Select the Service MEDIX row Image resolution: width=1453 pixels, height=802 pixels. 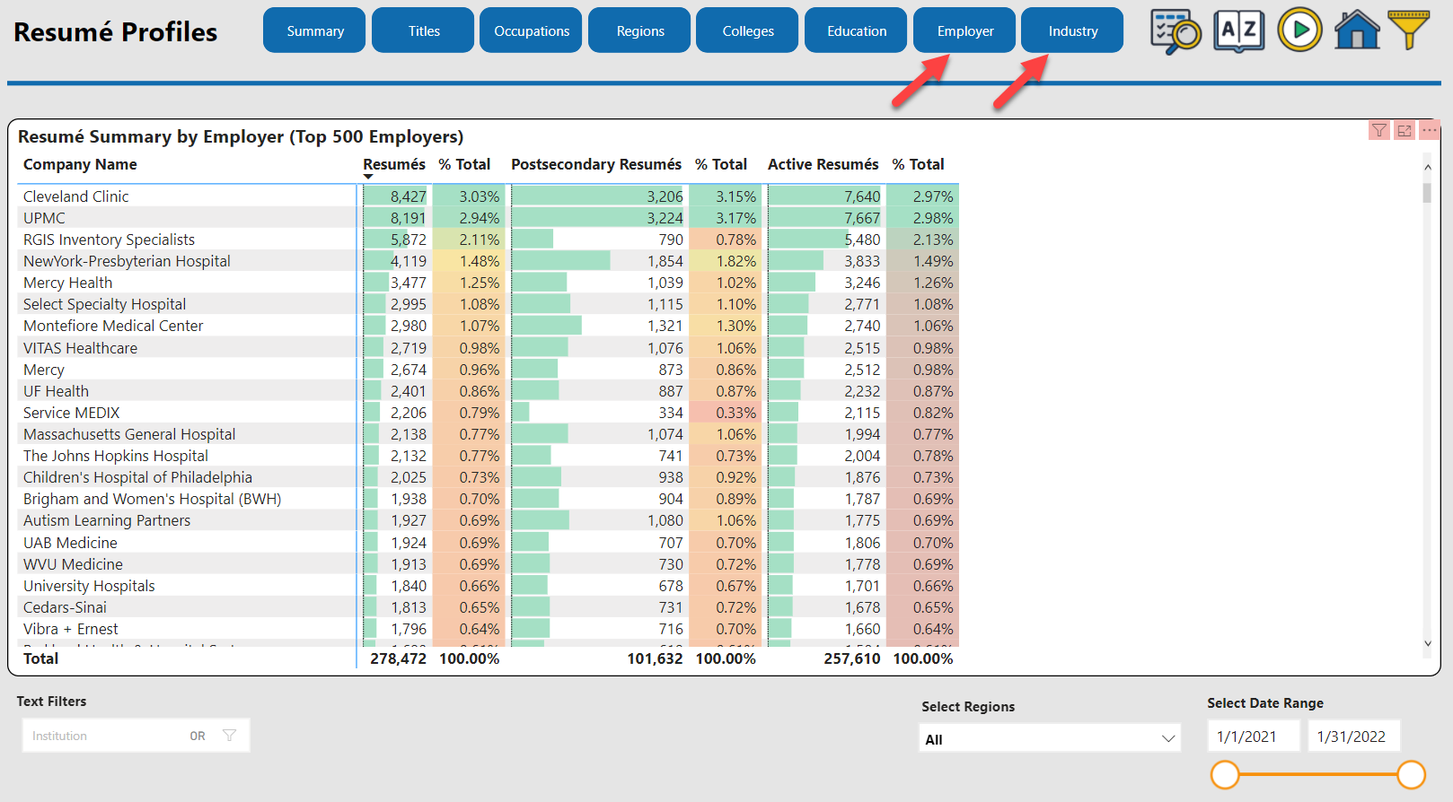tap(489, 413)
